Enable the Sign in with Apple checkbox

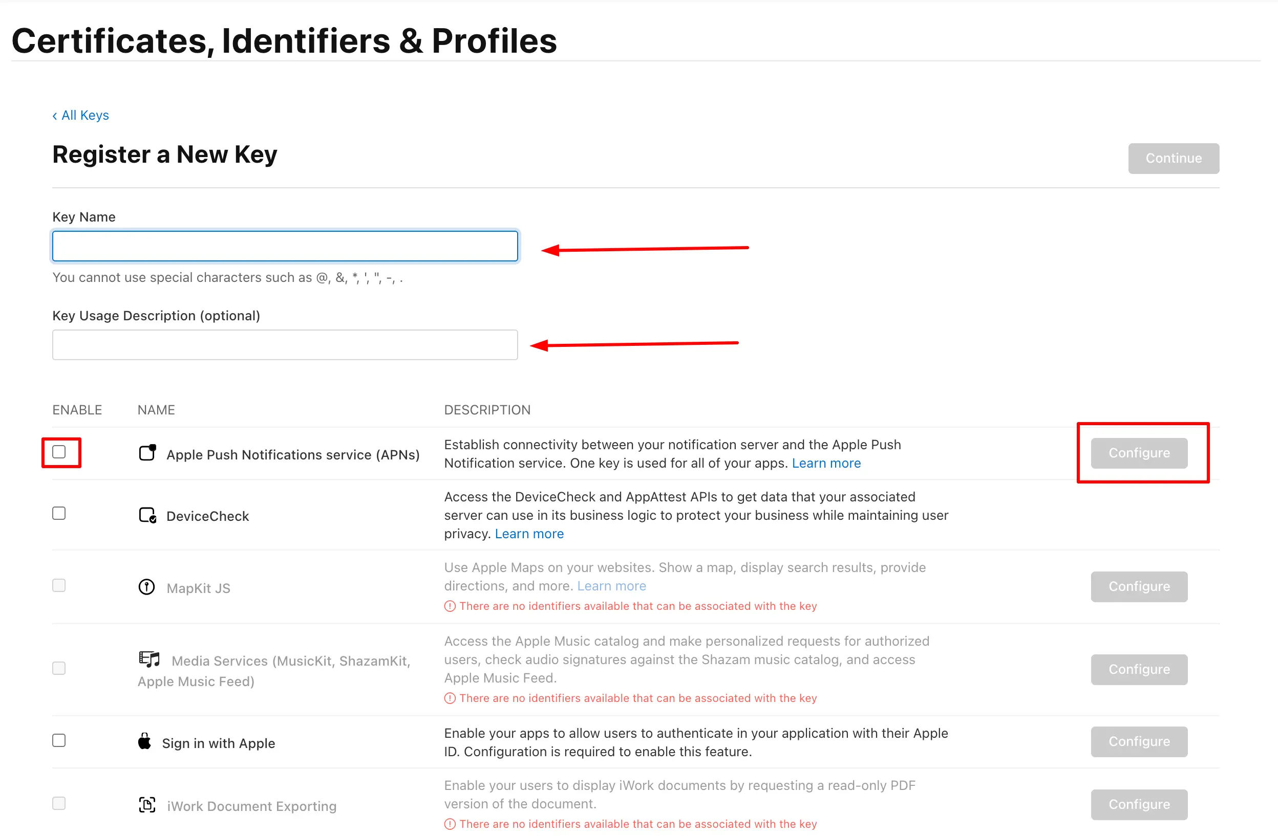58,740
